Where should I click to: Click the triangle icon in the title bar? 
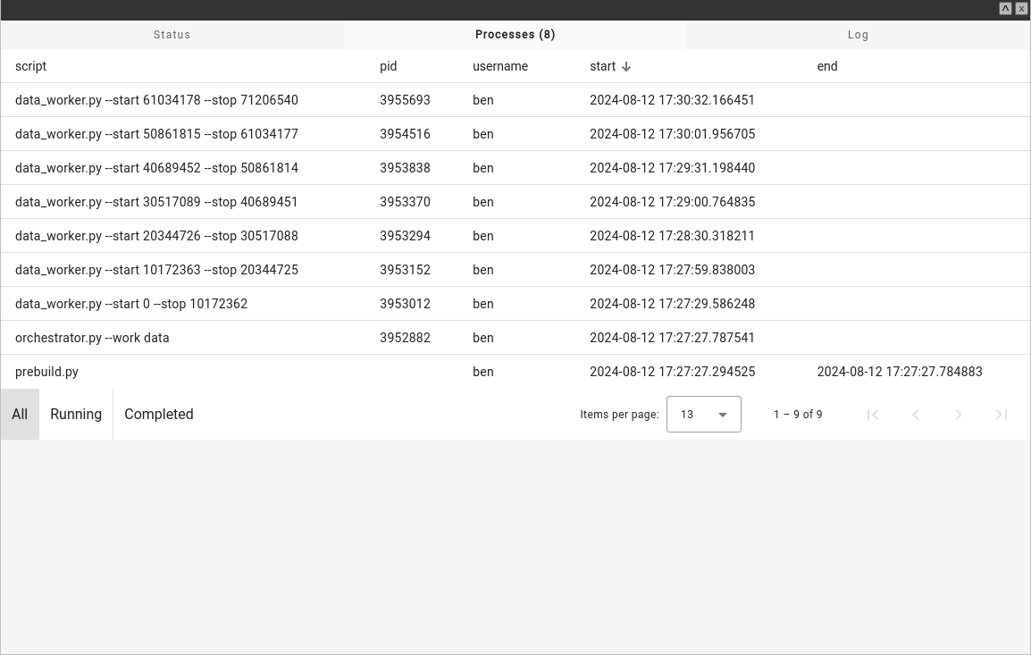(x=1005, y=8)
